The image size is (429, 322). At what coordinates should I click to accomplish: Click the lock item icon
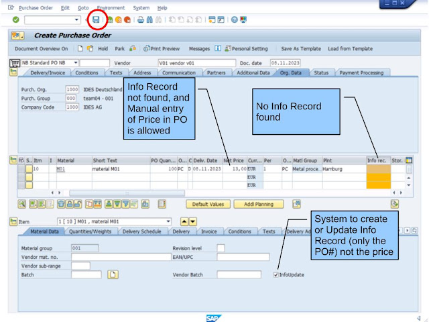point(70,204)
